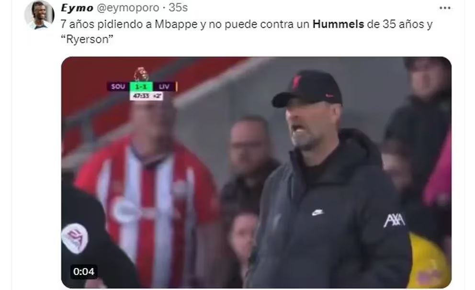Open the three-dot more options menu
This screenshot has height=290, width=475.
coord(445,8)
